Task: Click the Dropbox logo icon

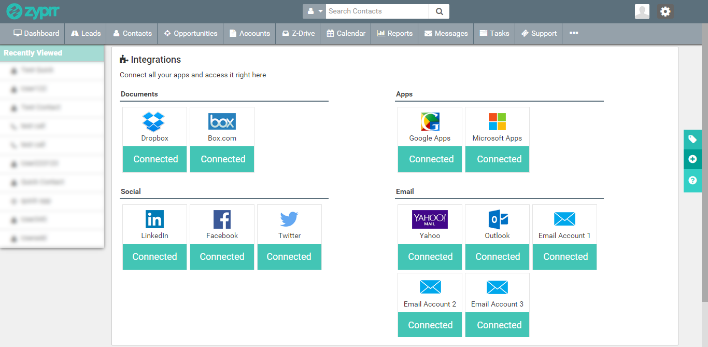Action: pos(153,122)
